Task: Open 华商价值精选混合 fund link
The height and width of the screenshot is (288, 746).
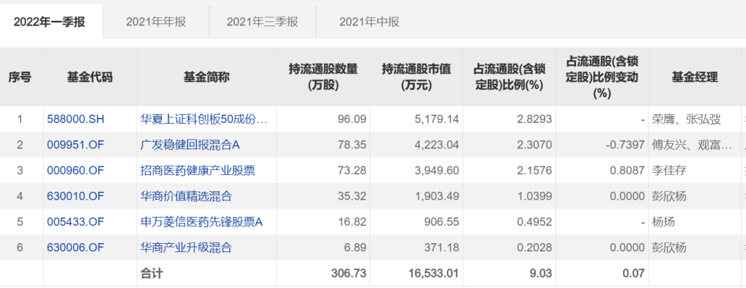Action: click(186, 196)
